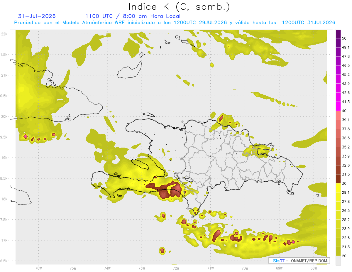Click the "40" value on the color scale
Image resolution: width=352 pixels, height=272 pixels.
coord(345,111)
